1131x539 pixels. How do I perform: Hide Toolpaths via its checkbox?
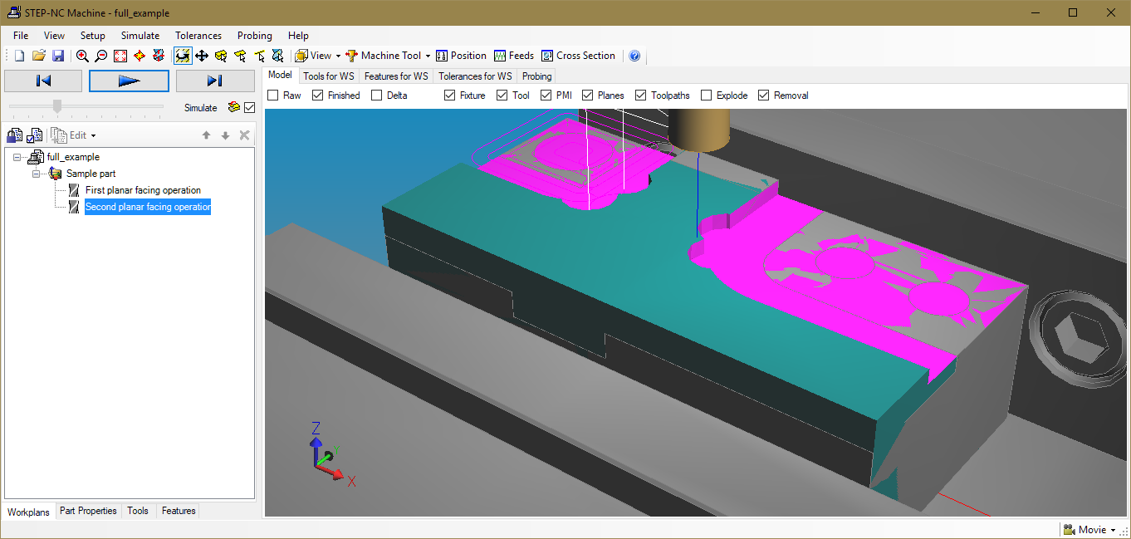(640, 96)
